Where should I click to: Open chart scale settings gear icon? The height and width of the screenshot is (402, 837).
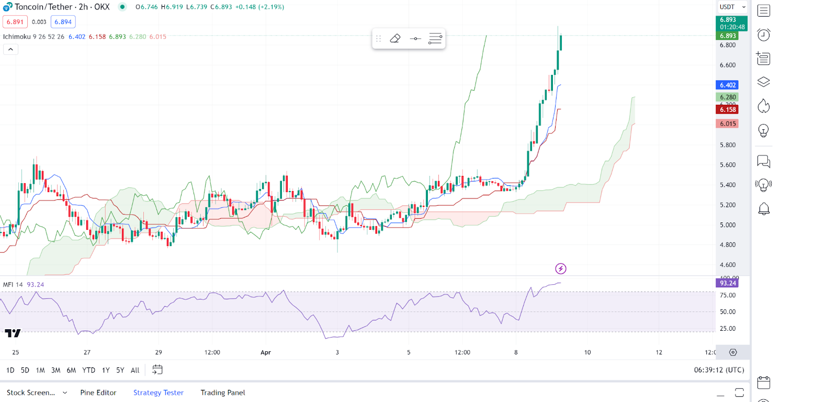[x=733, y=352]
